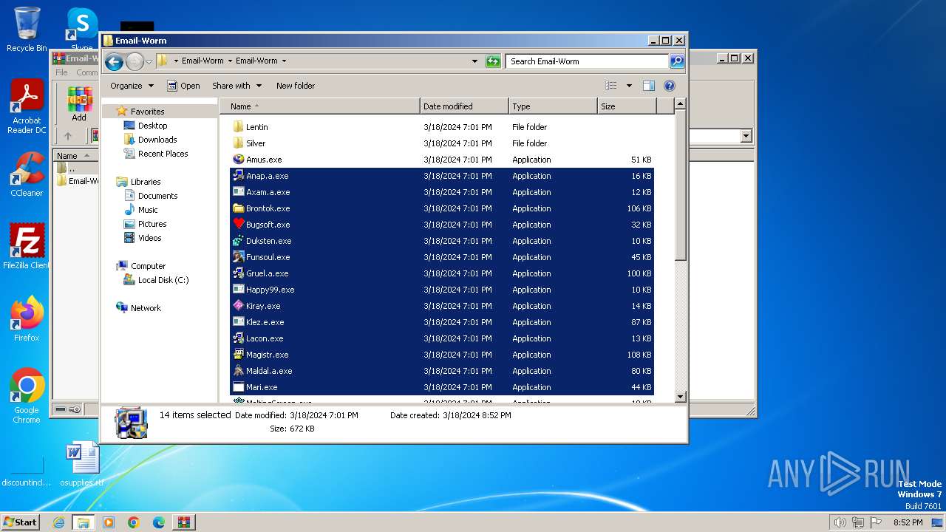
Task: Select the Happy99.exe file name
Action: point(270,290)
